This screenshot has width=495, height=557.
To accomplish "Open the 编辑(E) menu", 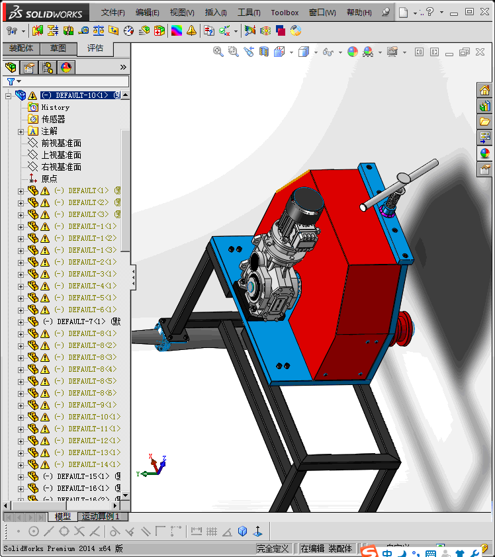I will pos(147,13).
